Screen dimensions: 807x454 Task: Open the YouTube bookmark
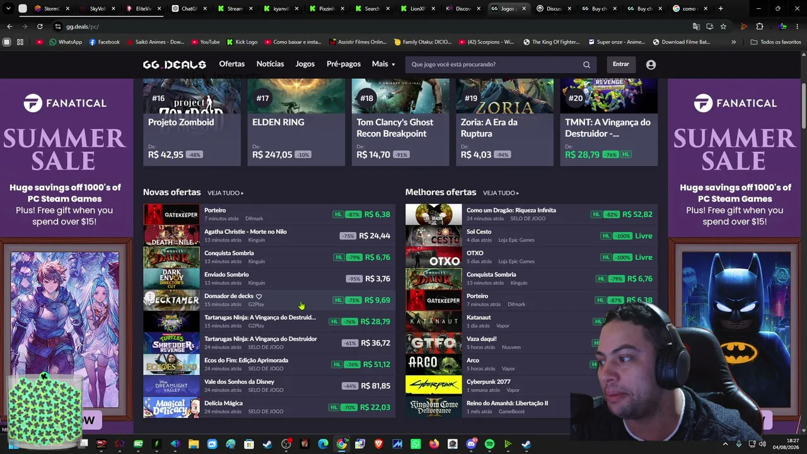pyautogui.click(x=205, y=42)
